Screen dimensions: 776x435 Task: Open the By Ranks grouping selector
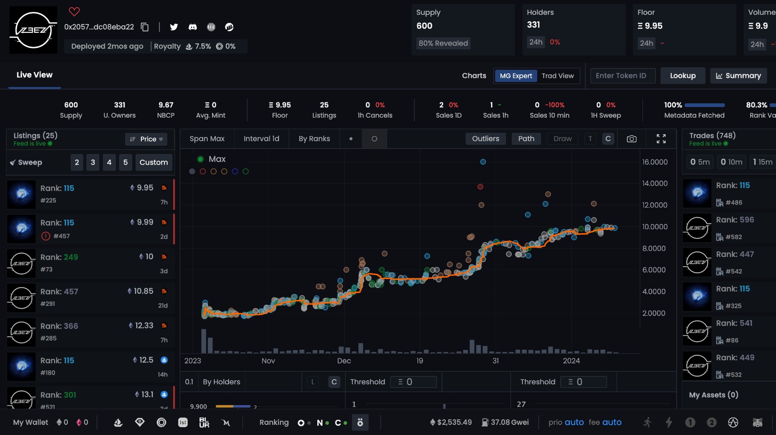coord(314,139)
